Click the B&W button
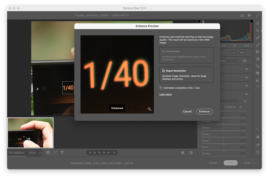Image resolution: width=269 pixels, height=178 pixels. point(242,53)
